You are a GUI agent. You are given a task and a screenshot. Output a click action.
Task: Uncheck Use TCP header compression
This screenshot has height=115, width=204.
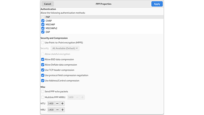coord(43,70)
